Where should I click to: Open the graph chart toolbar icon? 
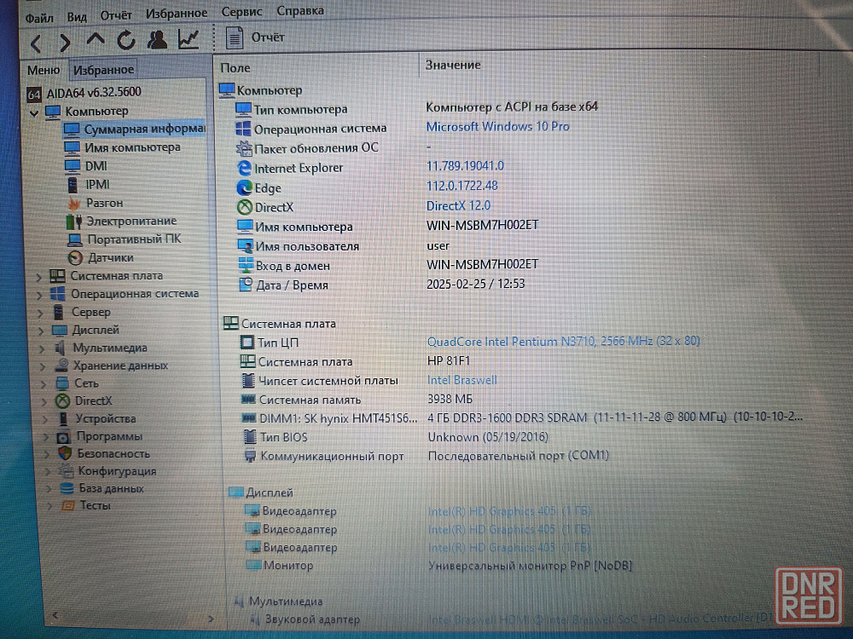189,38
